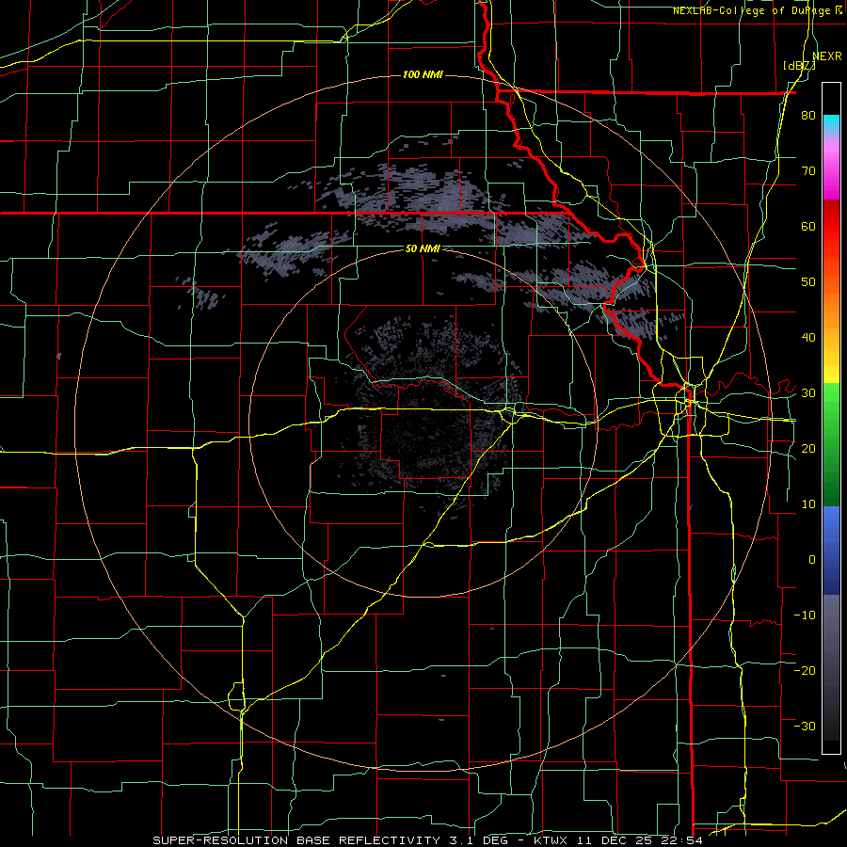This screenshot has height=847, width=847.
Task: Click the 10 value on the dBZ scale
Action: point(808,504)
